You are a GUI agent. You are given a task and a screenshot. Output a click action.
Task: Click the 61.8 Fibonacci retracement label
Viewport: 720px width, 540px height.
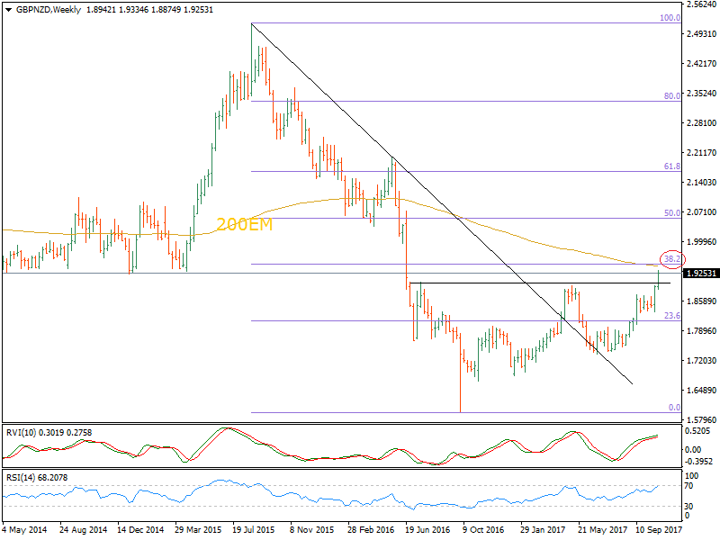tap(671, 166)
